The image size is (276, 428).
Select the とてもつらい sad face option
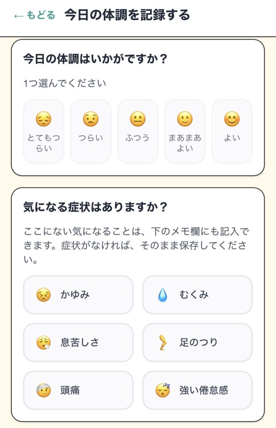click(x=43, y=131)
